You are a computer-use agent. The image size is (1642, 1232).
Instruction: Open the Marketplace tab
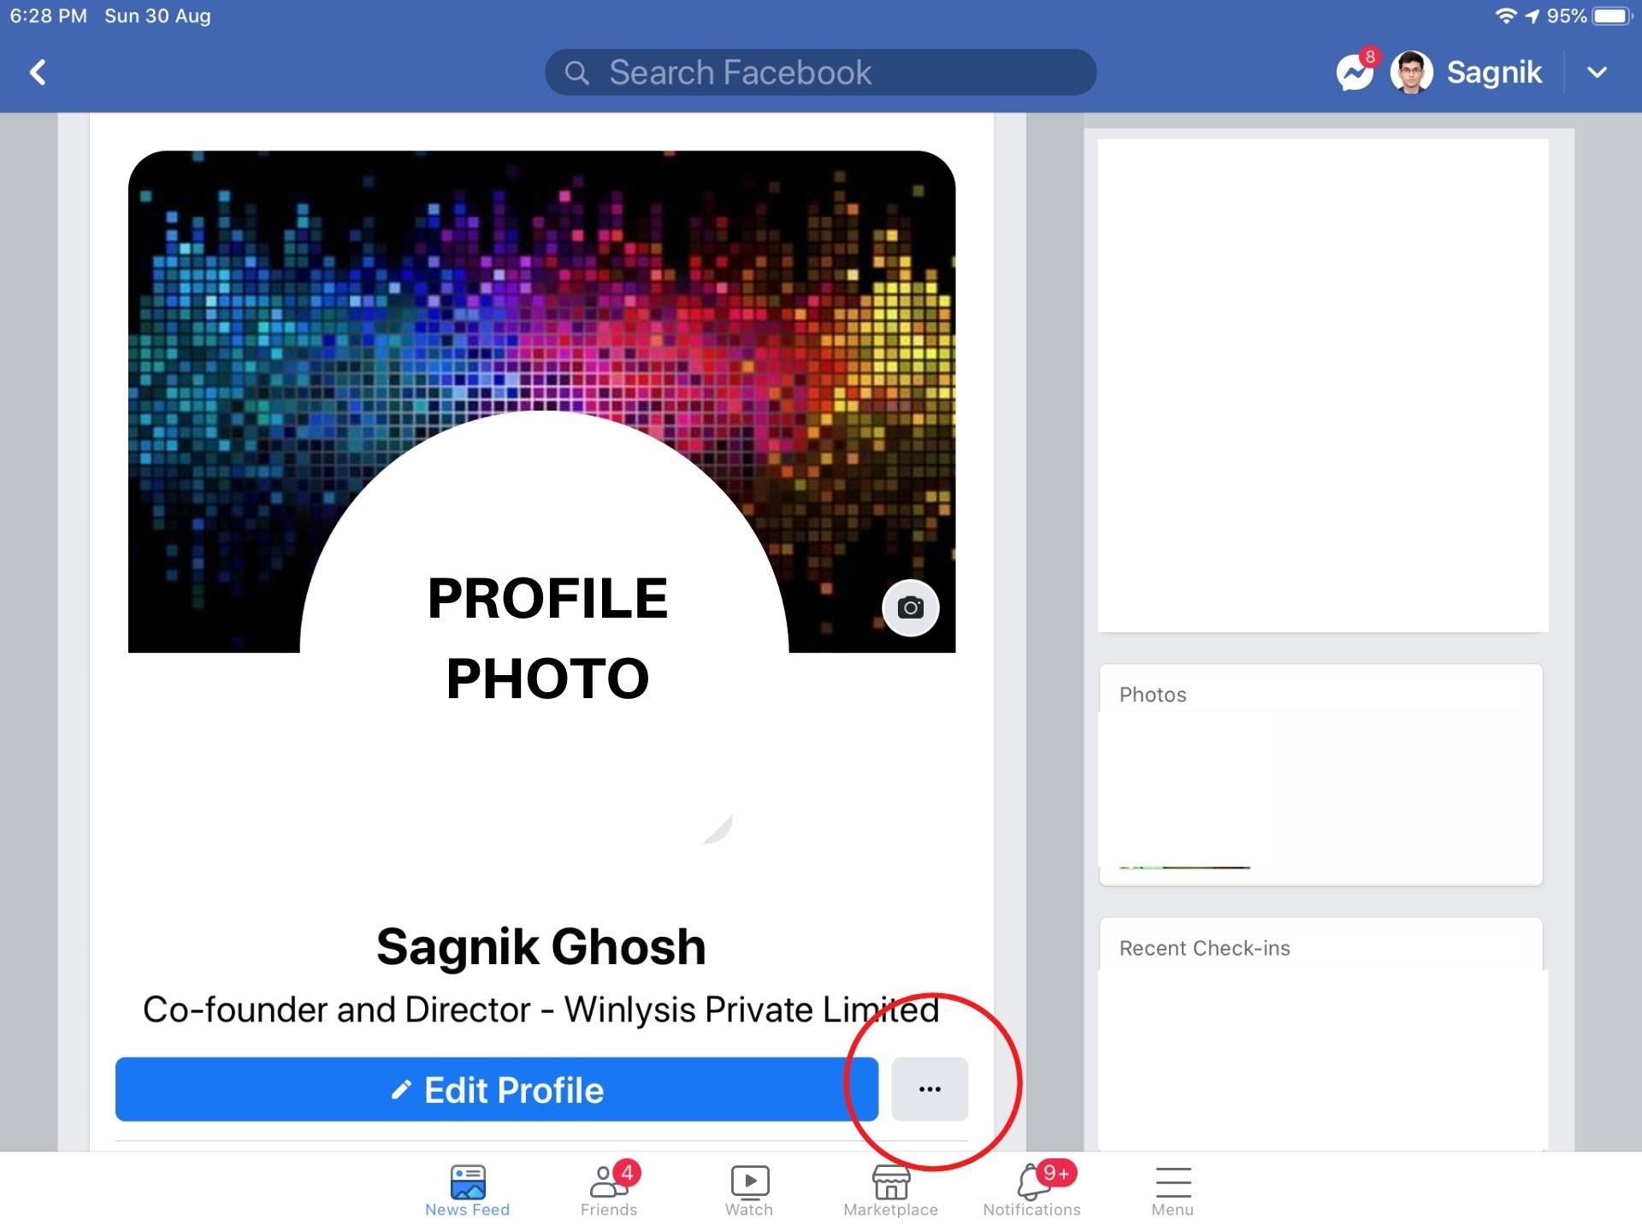click(x=890, y=1191)
